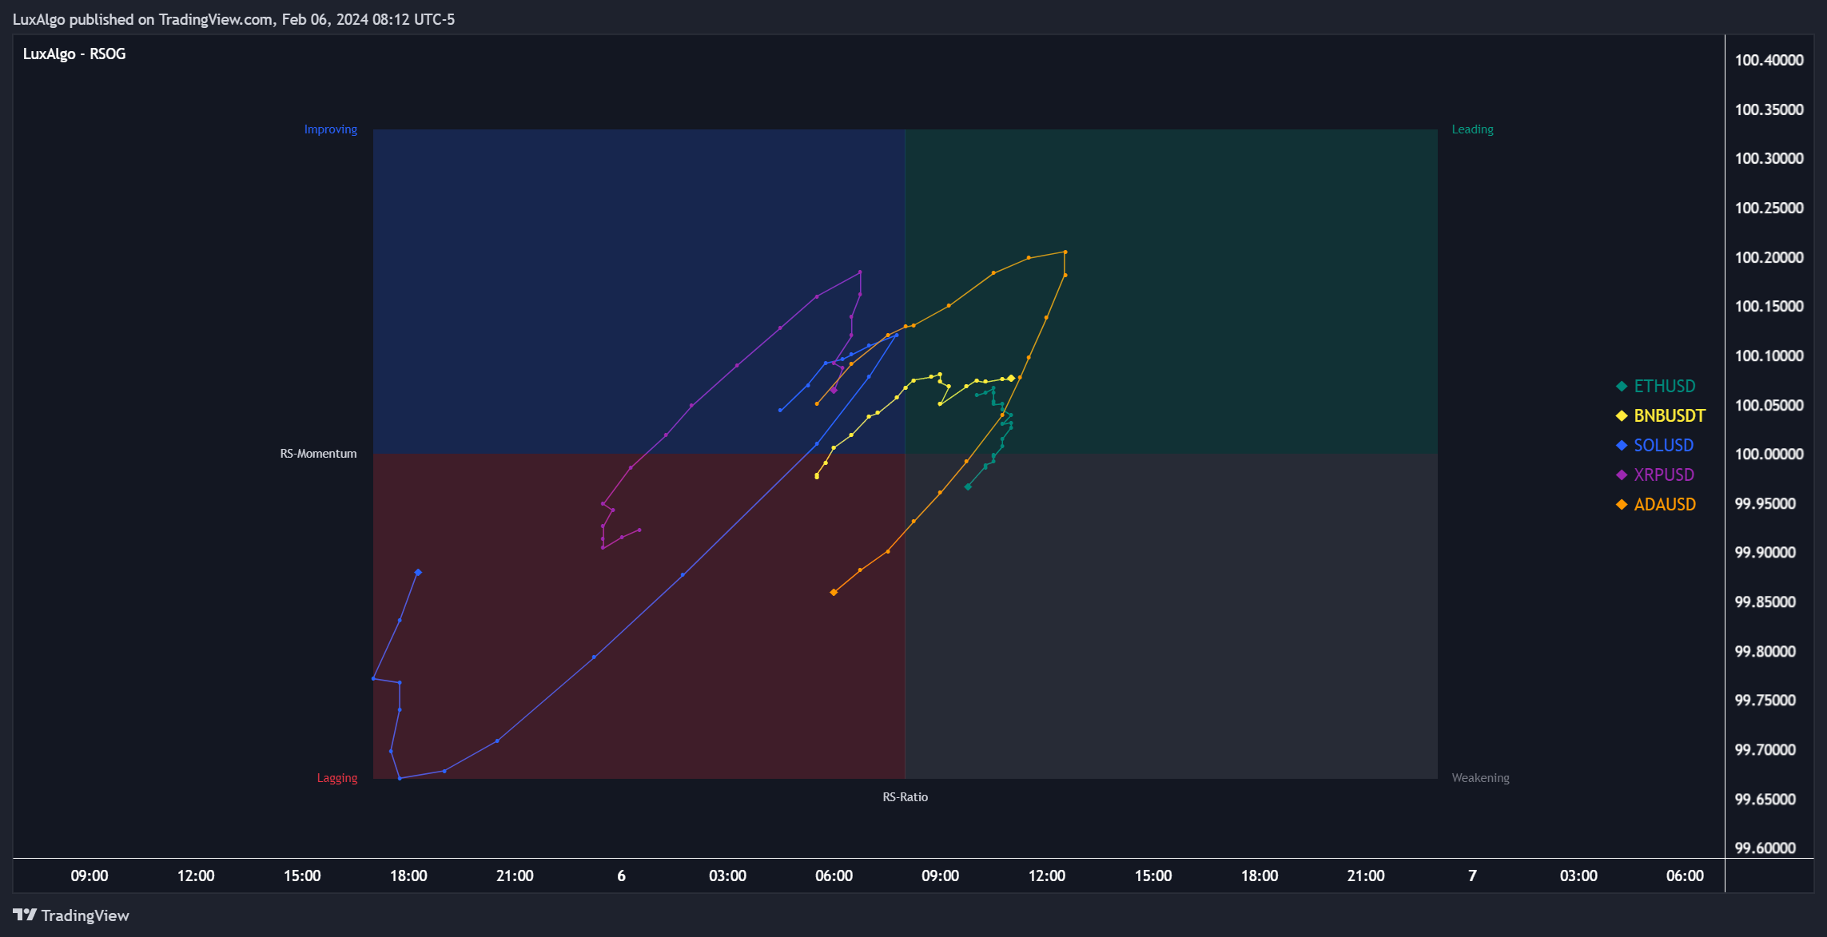The height and width of the screenshot is (937, 1827).
Task: Click the 99.60000 price scale value
Action: pos(1765,848)
